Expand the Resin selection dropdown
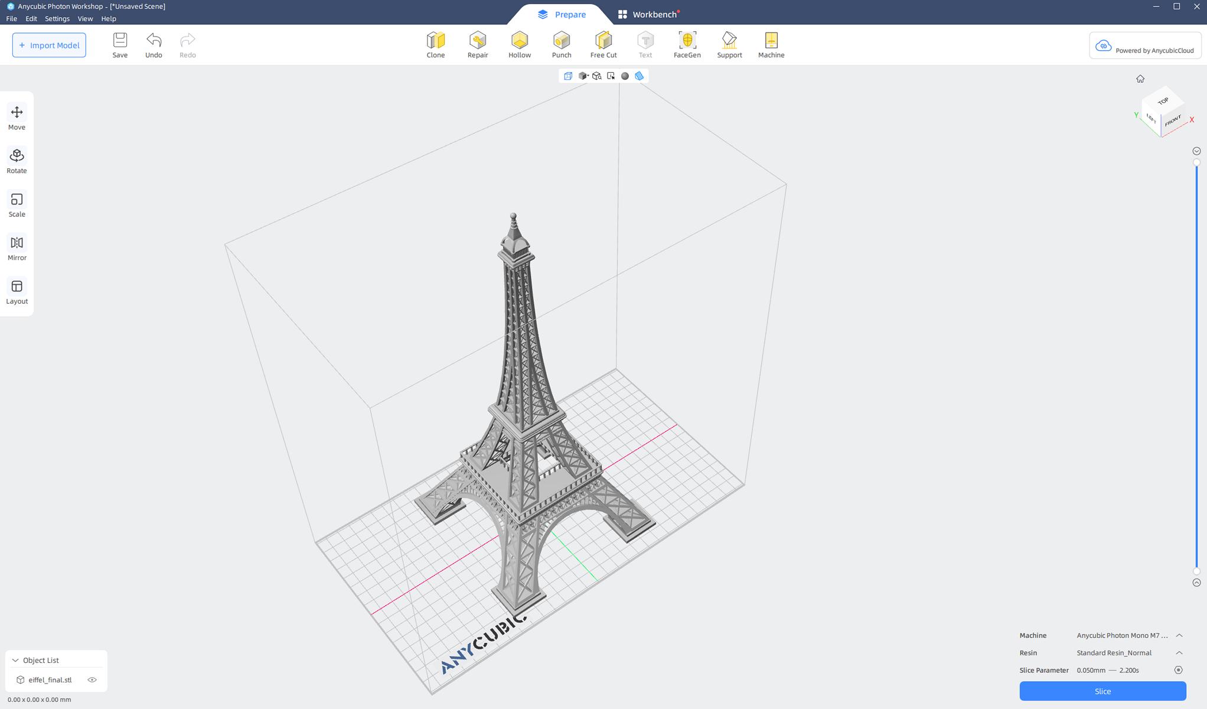This screenshot has width=1207, height=709. click(x=1179, y=653)
